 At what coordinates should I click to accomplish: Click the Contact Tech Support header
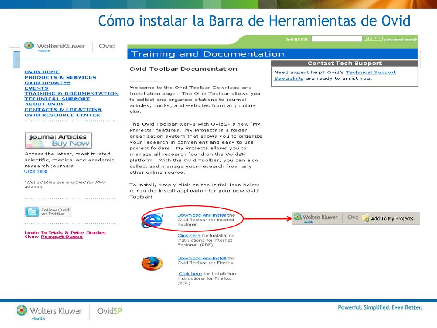coord(344,63)
